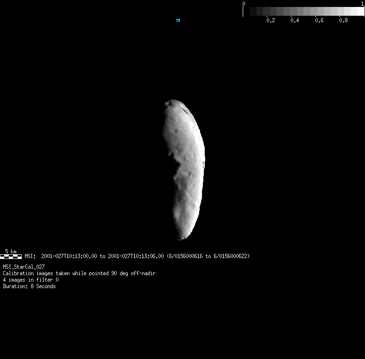
Task: Click the small cyan square marker
Action: [x=178, y=20]
